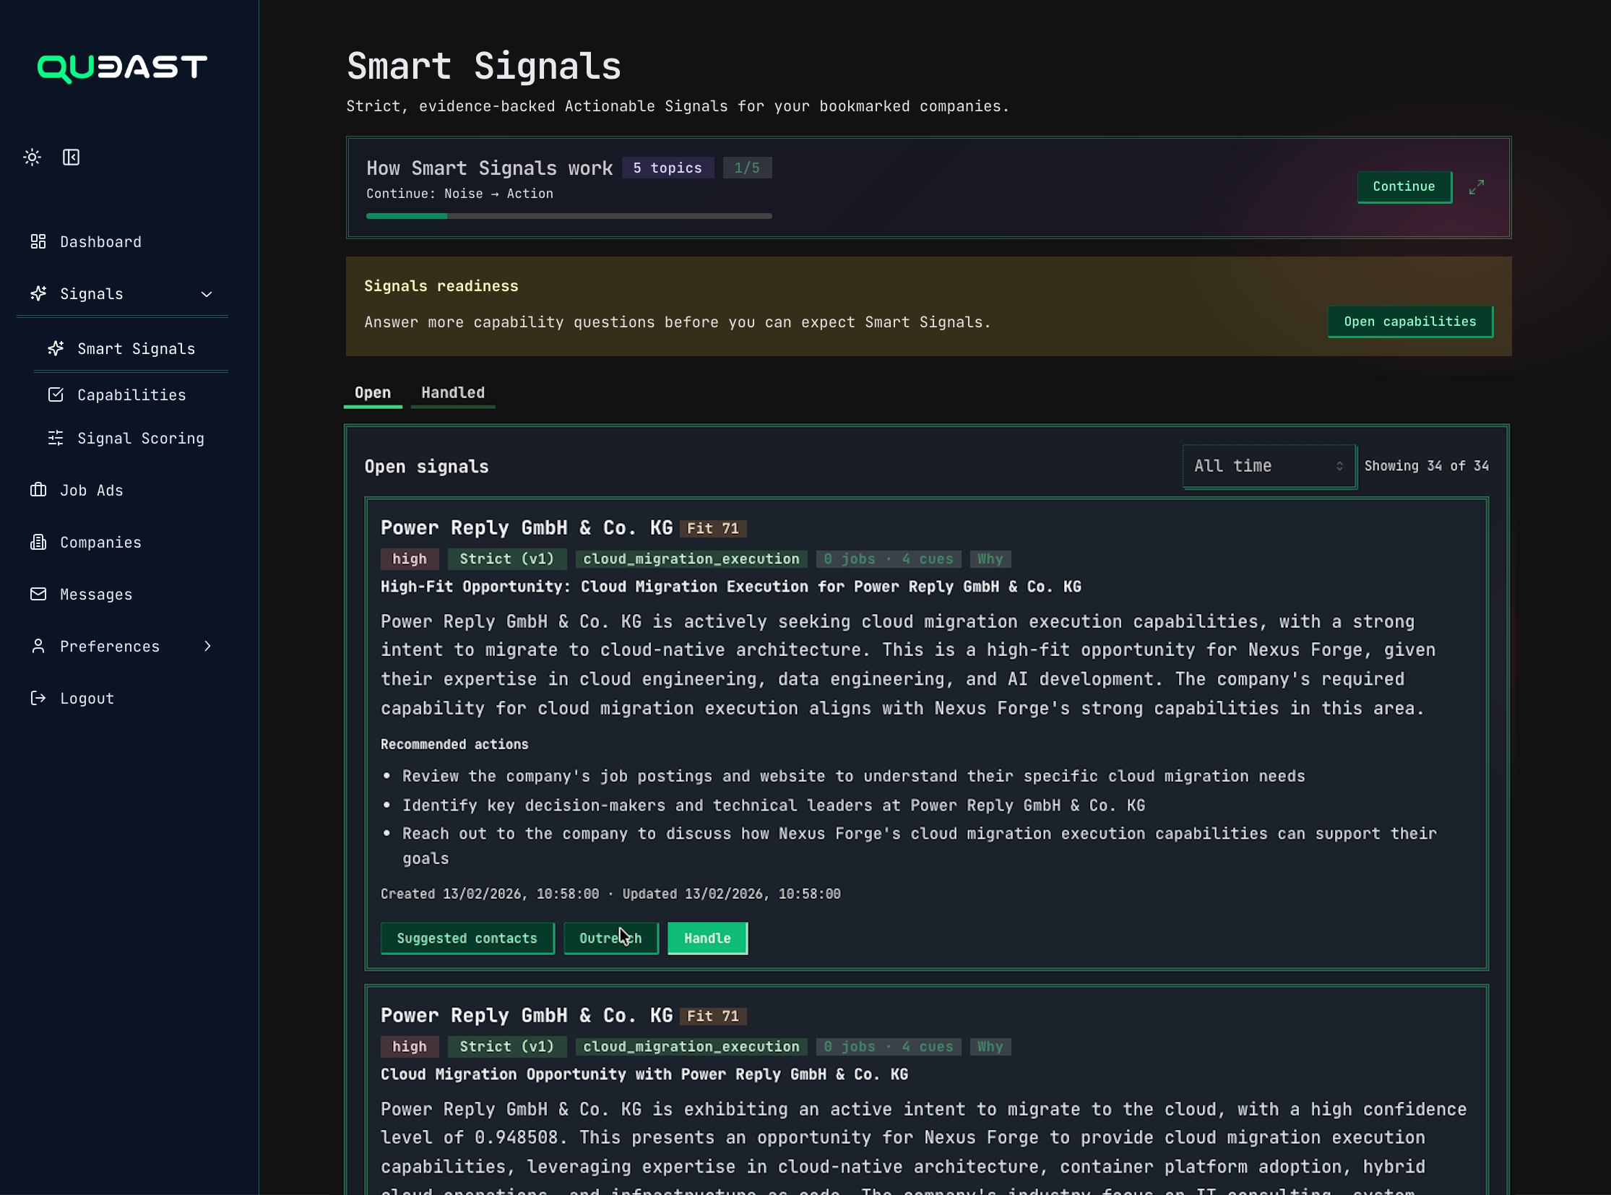
Task: Click the tutorial progress bar
Action: pyautogui.click(x=569, y=215)
